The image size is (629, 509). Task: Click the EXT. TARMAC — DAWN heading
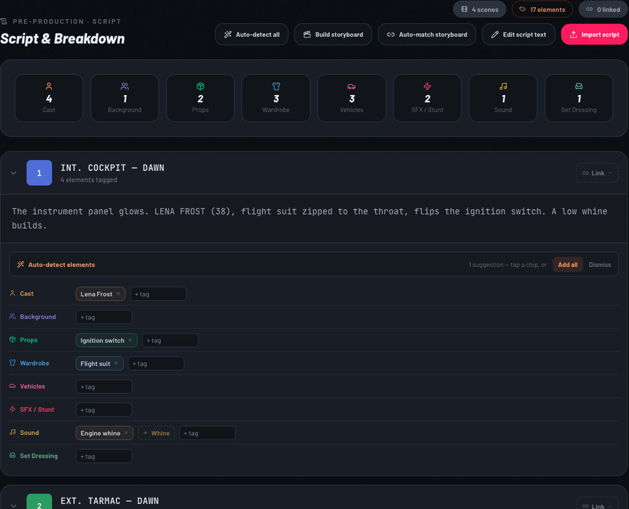110,501
